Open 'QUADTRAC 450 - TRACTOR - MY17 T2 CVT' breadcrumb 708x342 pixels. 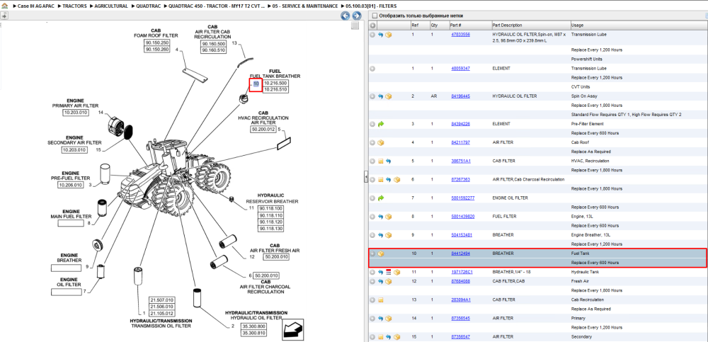tap(217, 6)
